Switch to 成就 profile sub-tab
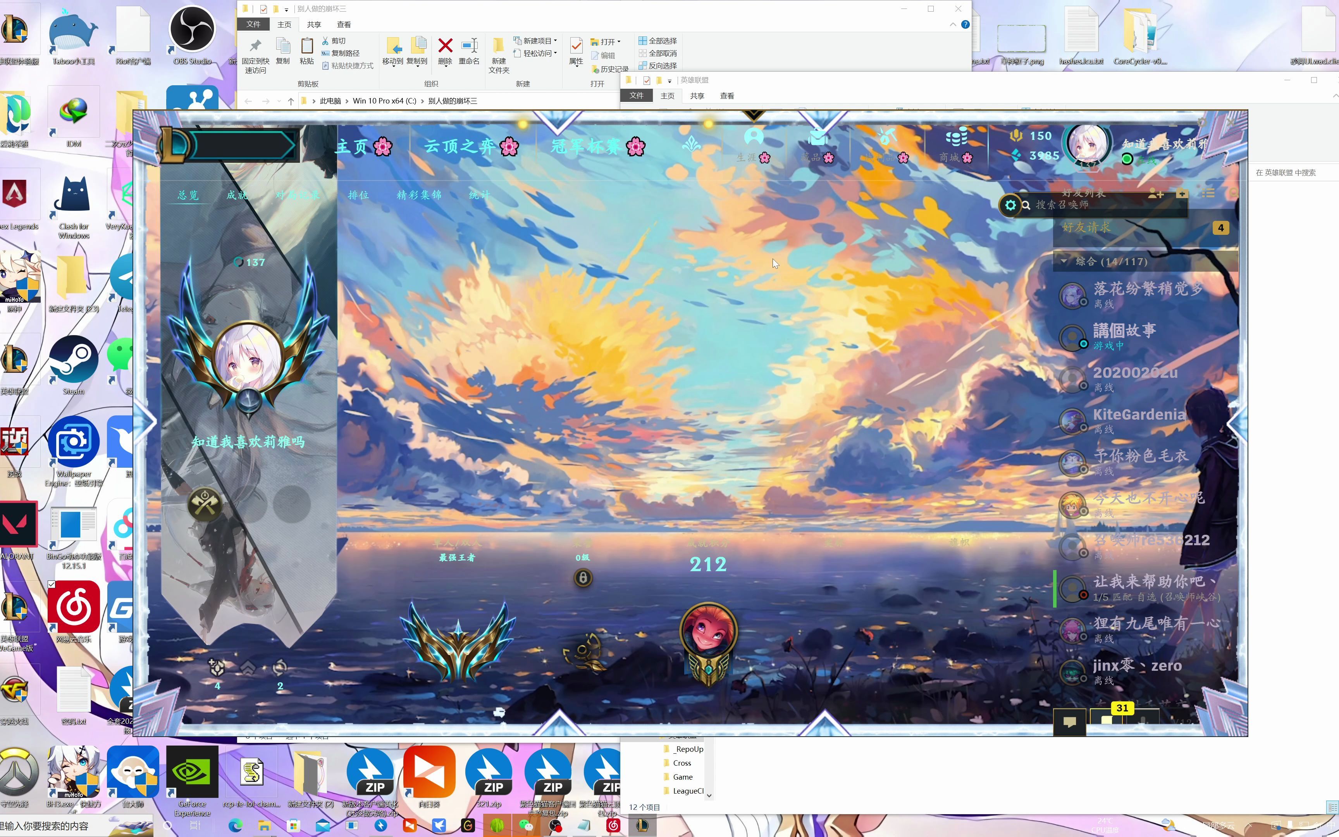This screenshot has height=837, width=1339. (237, 195)
